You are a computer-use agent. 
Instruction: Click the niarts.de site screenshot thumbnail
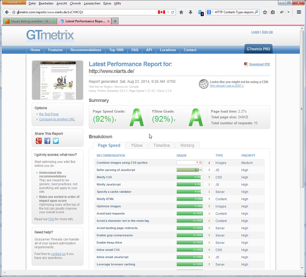58,80
